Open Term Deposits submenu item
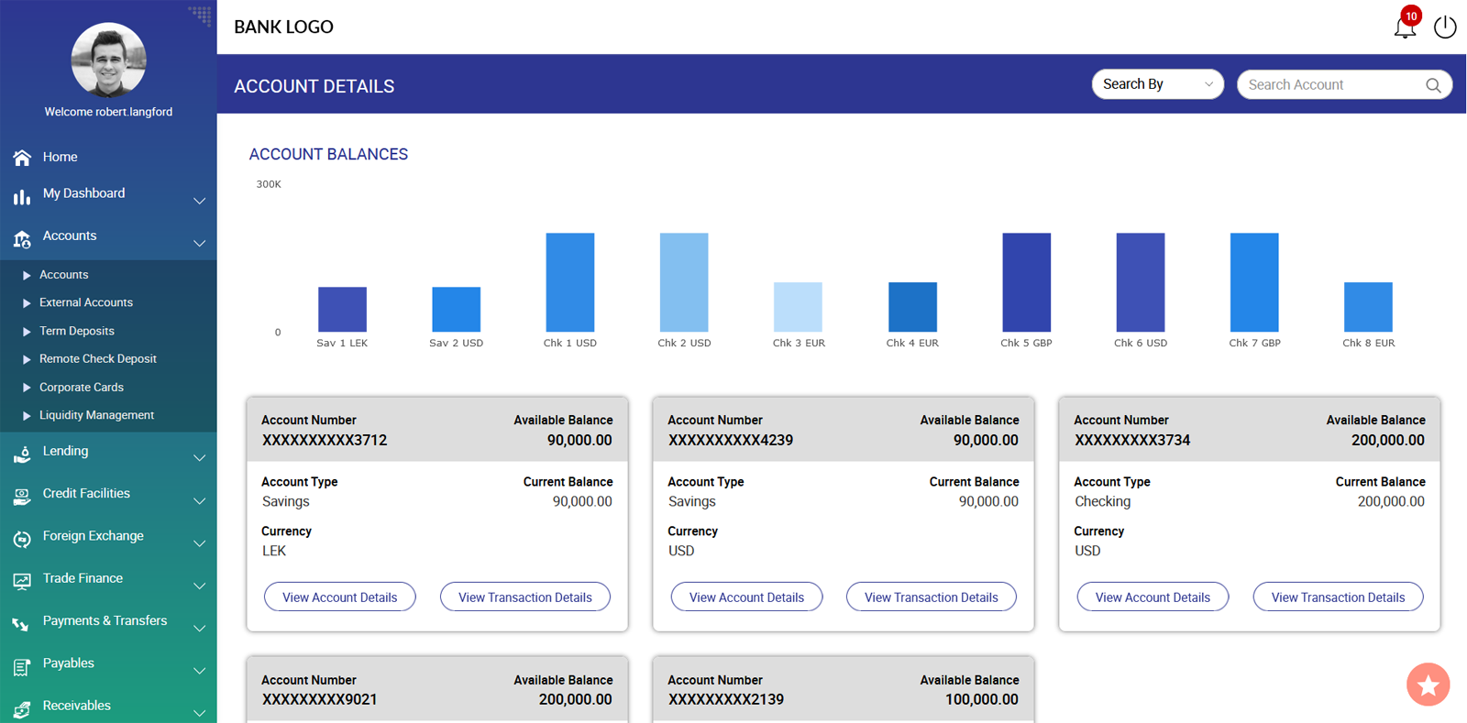The width and height of the screenshot is (1467, 723). [77, 331]
